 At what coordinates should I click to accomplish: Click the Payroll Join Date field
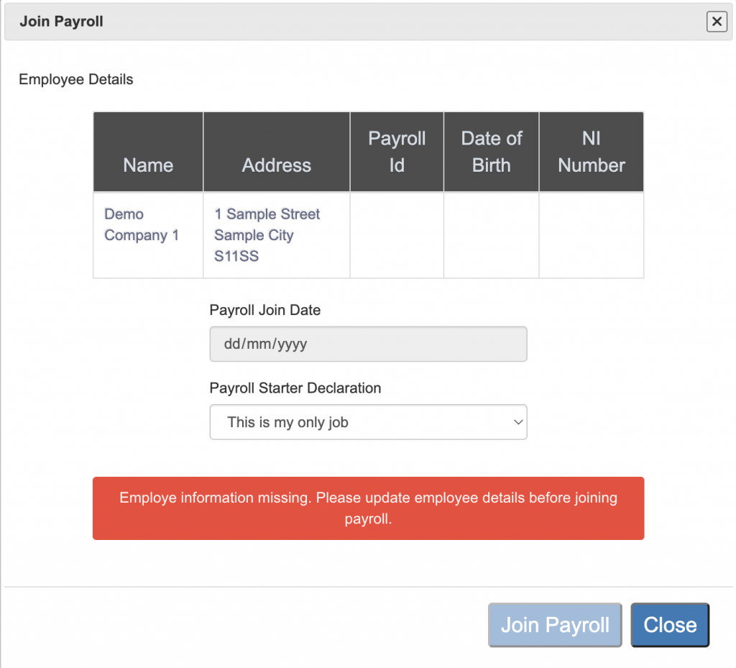pyautogui.click(x=368, y=344)
